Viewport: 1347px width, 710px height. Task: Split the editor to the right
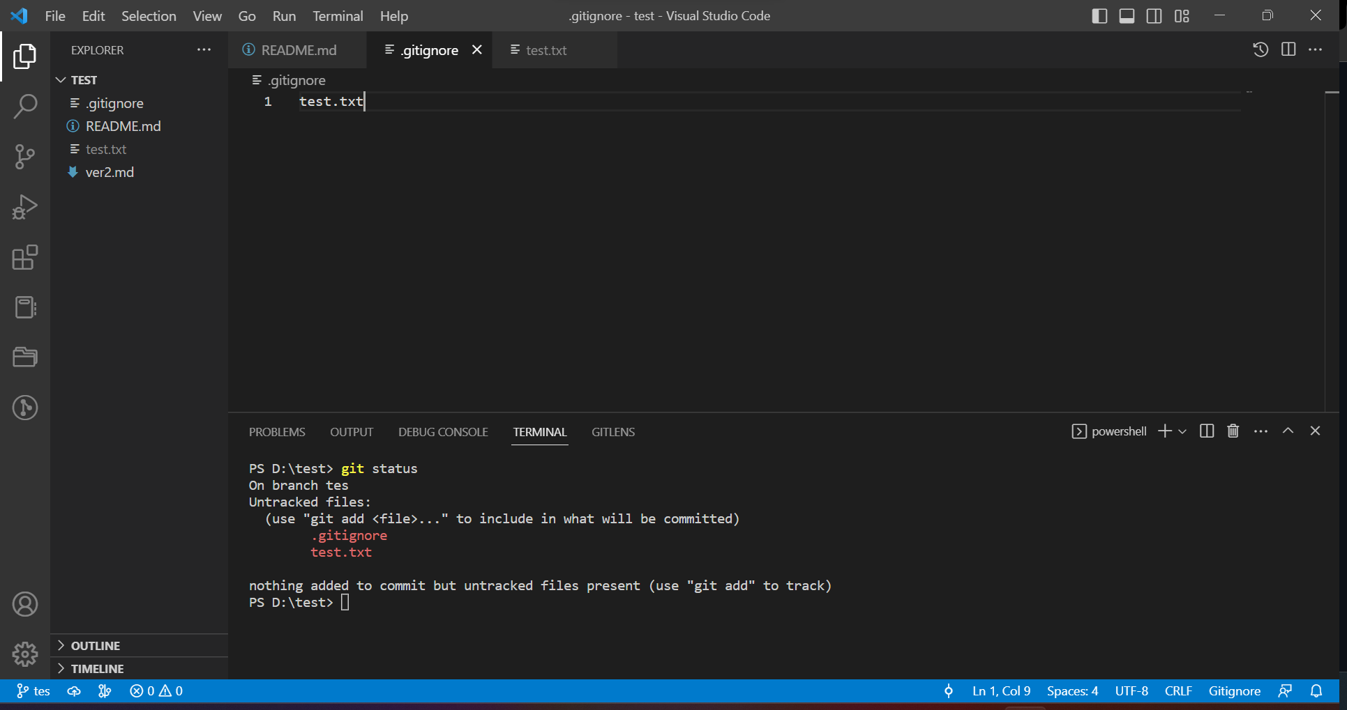(1287, 49)
